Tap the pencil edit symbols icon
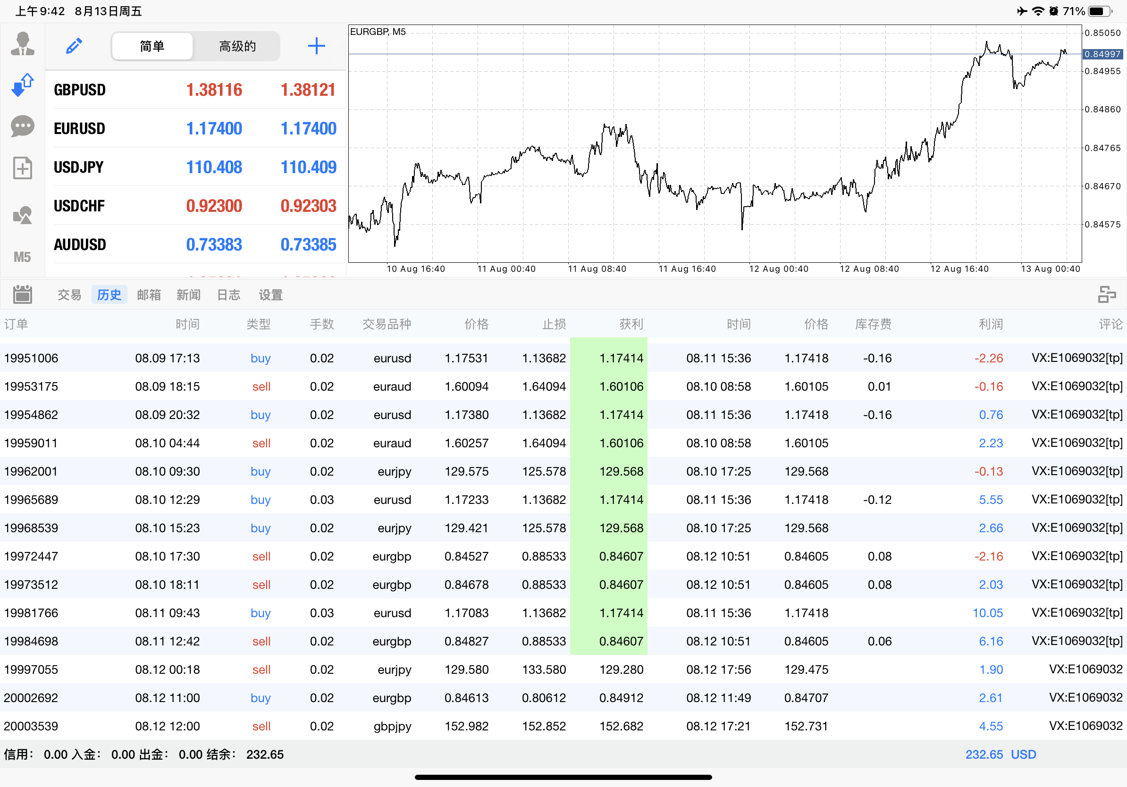 coord(74,46)
